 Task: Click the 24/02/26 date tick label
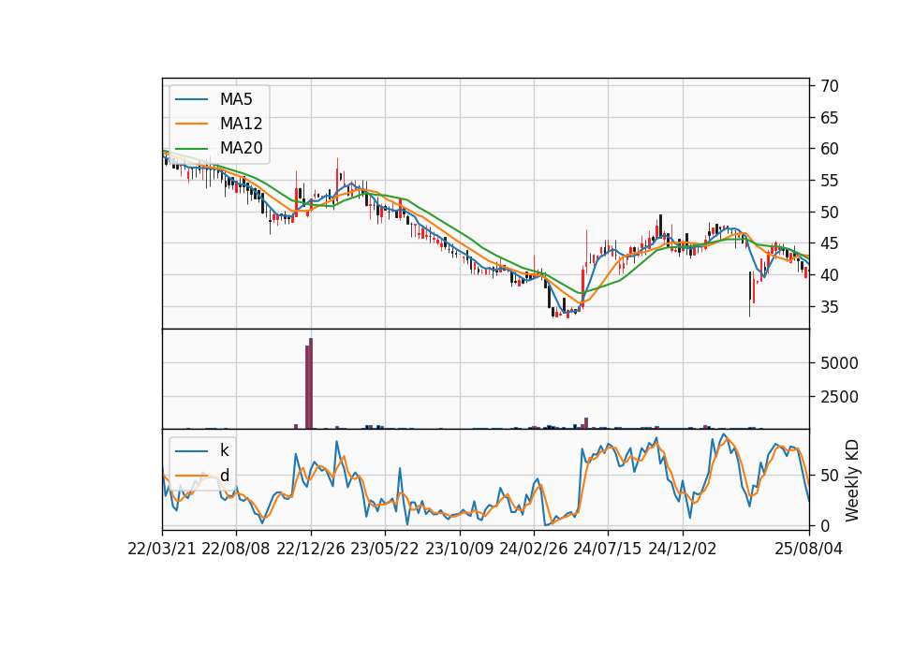(533, 549)
